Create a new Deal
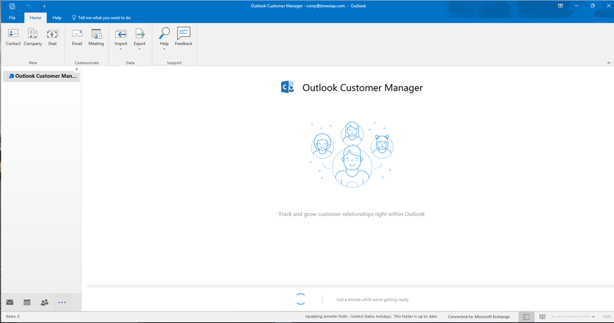Image resolution: width=614 pixels, height=323 pixels. tap(52, 38)
